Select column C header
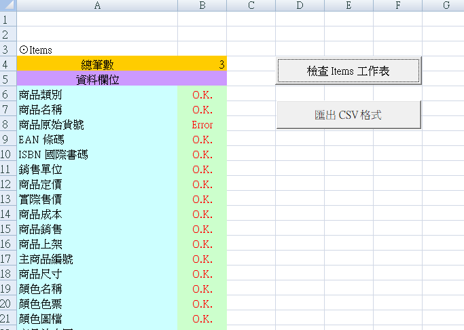 pyautogui.click(x=251, y=5)
